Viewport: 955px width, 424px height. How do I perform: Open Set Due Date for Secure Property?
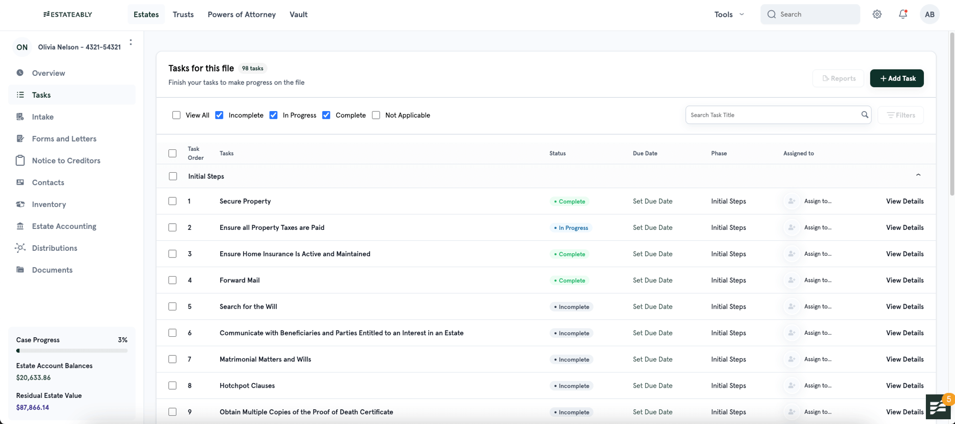(652, 201)
